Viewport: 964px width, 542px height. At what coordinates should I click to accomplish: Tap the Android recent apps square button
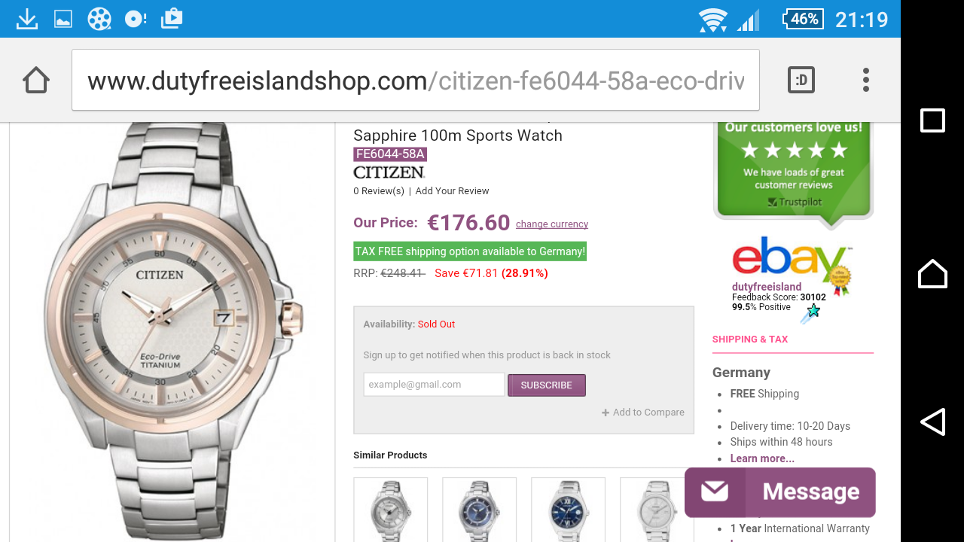pyautogui.click(x=932, y=120)
